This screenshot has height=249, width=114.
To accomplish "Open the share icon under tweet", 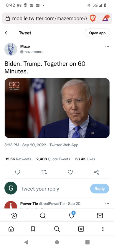I will 97,172.
